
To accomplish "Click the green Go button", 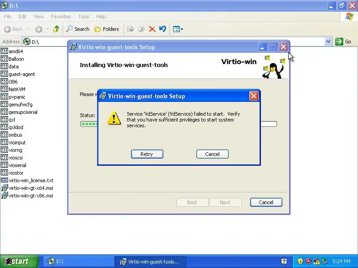I will [343, 42].
